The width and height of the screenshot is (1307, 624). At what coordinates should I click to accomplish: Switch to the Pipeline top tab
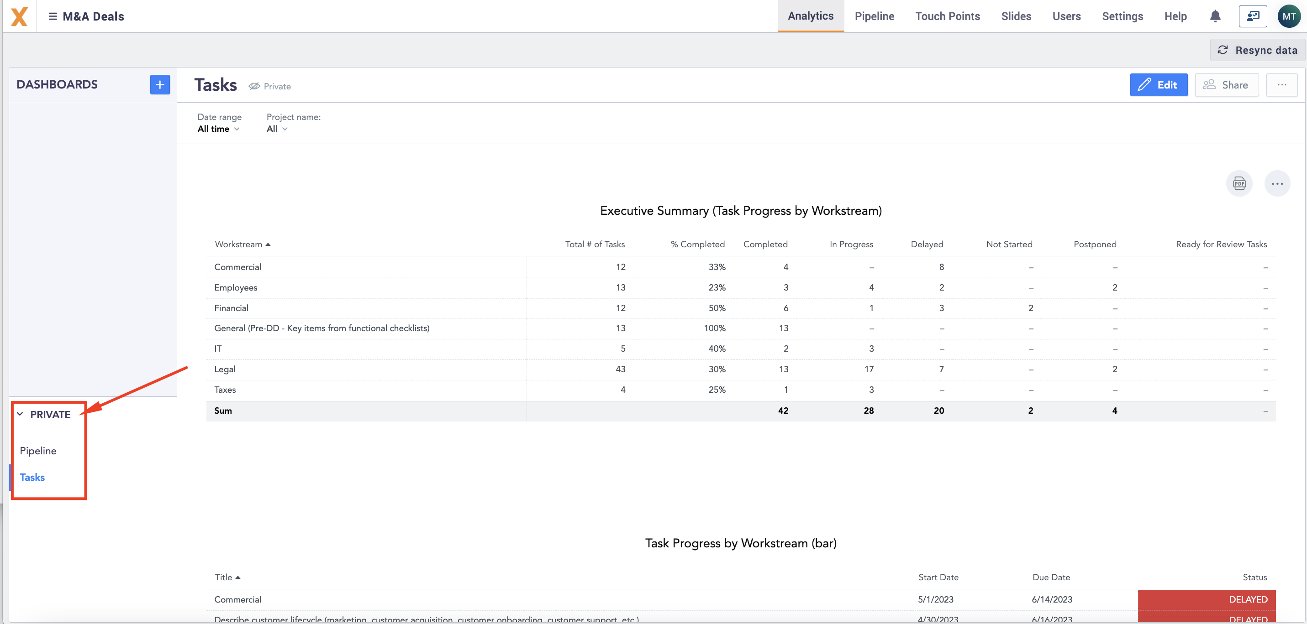(x=874, y=16)
